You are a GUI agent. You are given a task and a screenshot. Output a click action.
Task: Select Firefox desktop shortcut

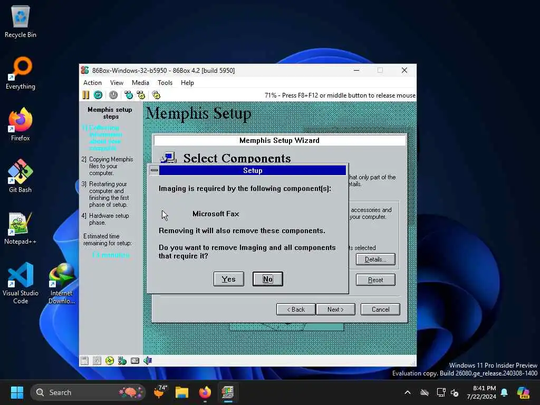(21, 124)
